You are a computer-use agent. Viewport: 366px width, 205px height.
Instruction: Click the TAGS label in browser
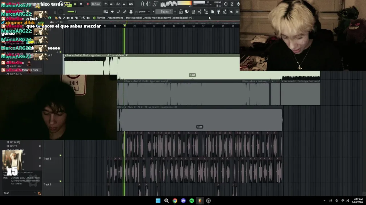6,193
